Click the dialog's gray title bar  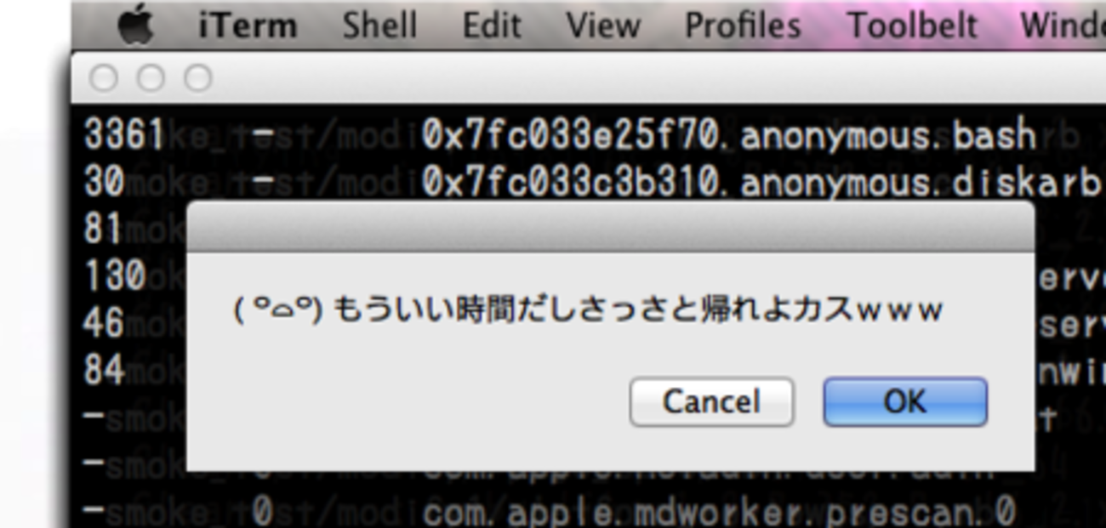[x=611, y=228]
